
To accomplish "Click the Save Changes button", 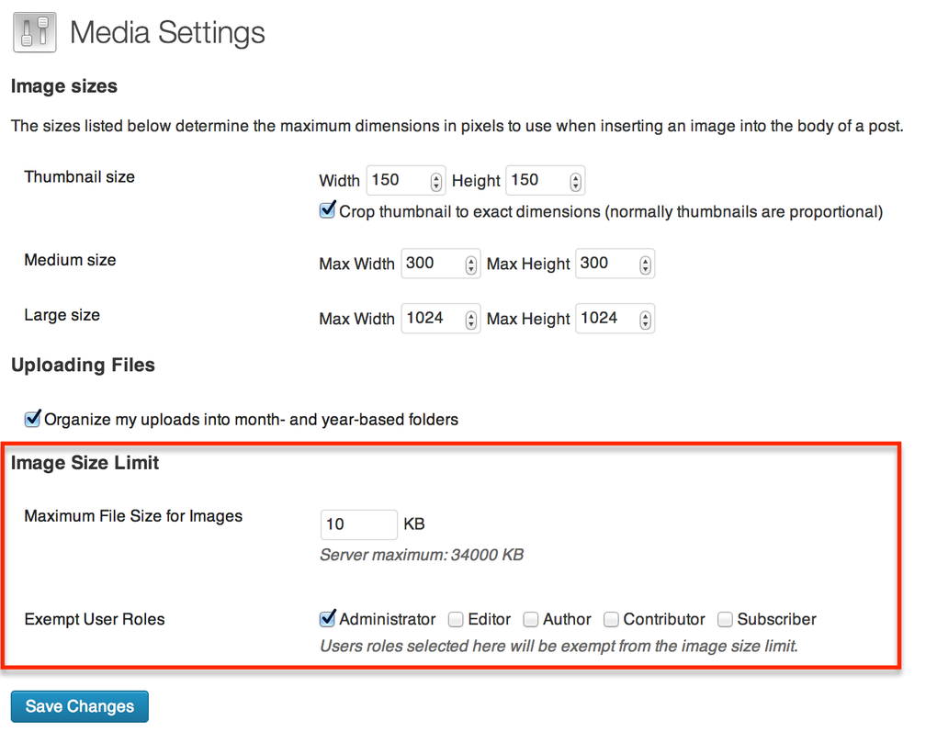I will 79,706.
